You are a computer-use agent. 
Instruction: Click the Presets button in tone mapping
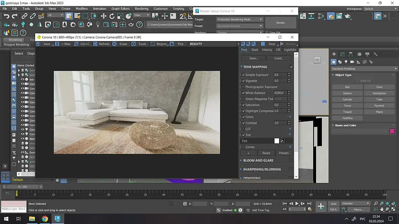pyautogui.click(x=284, y=153)
